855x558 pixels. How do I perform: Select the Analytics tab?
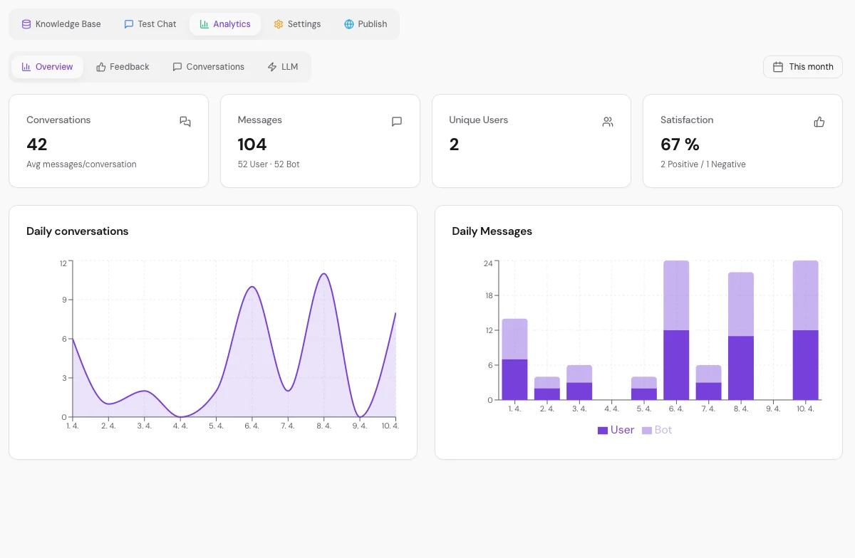pyautogui.click(x=225, y=24)
